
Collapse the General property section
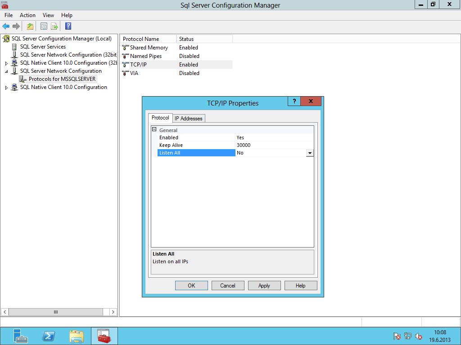[x=154, y=129]
